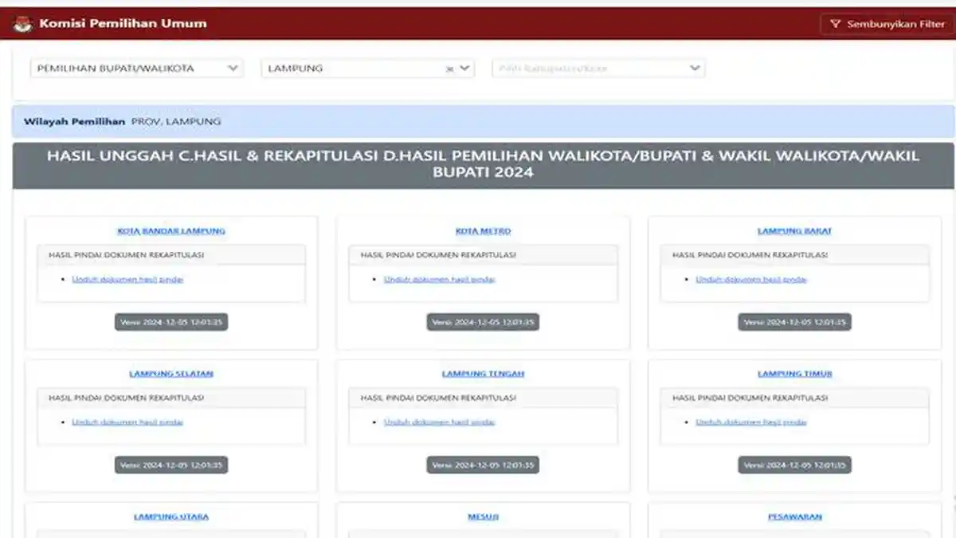Viewport: 956px width, 538px height.
Task: Click the KPU logo in header
Action: tap(23, 24)
